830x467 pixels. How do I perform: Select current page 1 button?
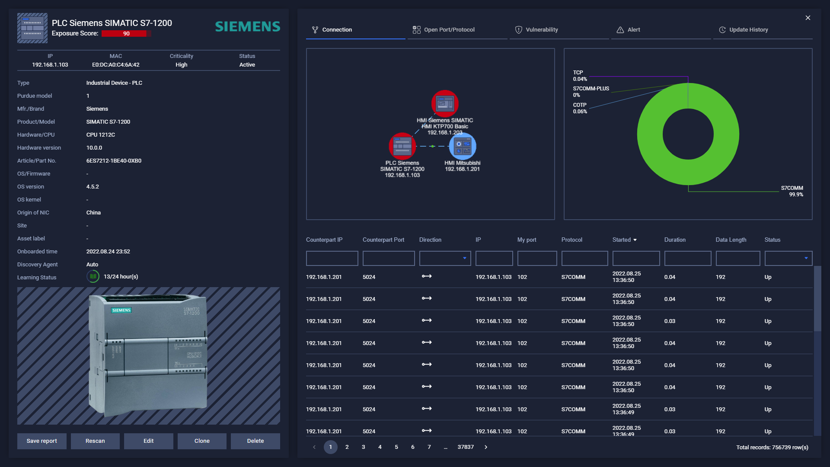331,447
